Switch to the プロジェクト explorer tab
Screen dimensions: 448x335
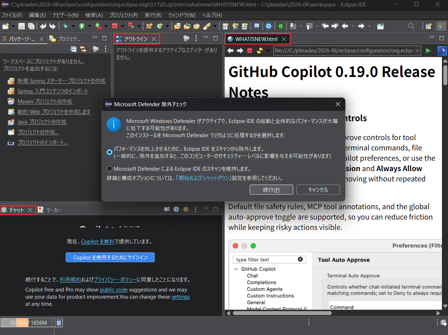click(65, 39)
